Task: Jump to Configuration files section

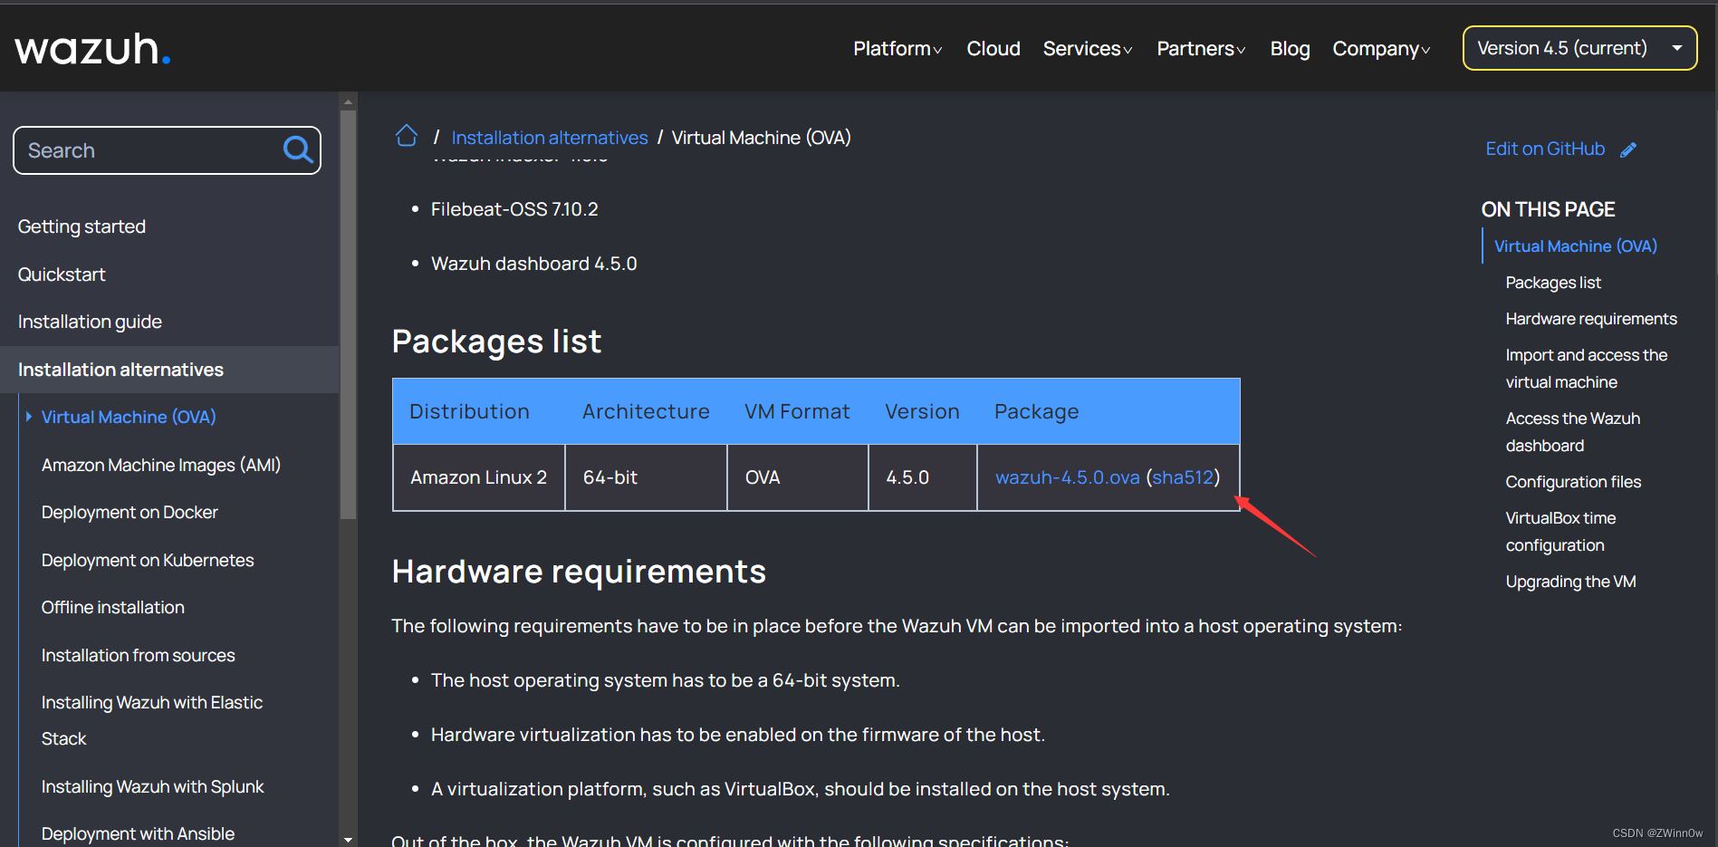Action: (1573, 482)
